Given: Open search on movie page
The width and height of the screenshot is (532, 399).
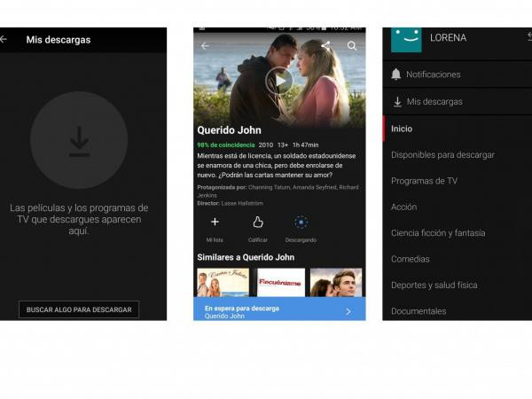Looking at the screenshot, I should click(352, 46).
